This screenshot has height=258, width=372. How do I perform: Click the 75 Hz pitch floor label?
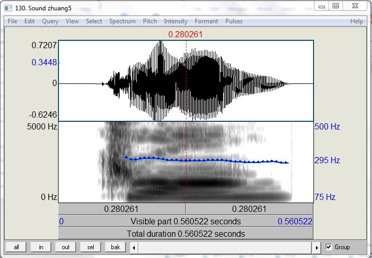pos(325,197)
